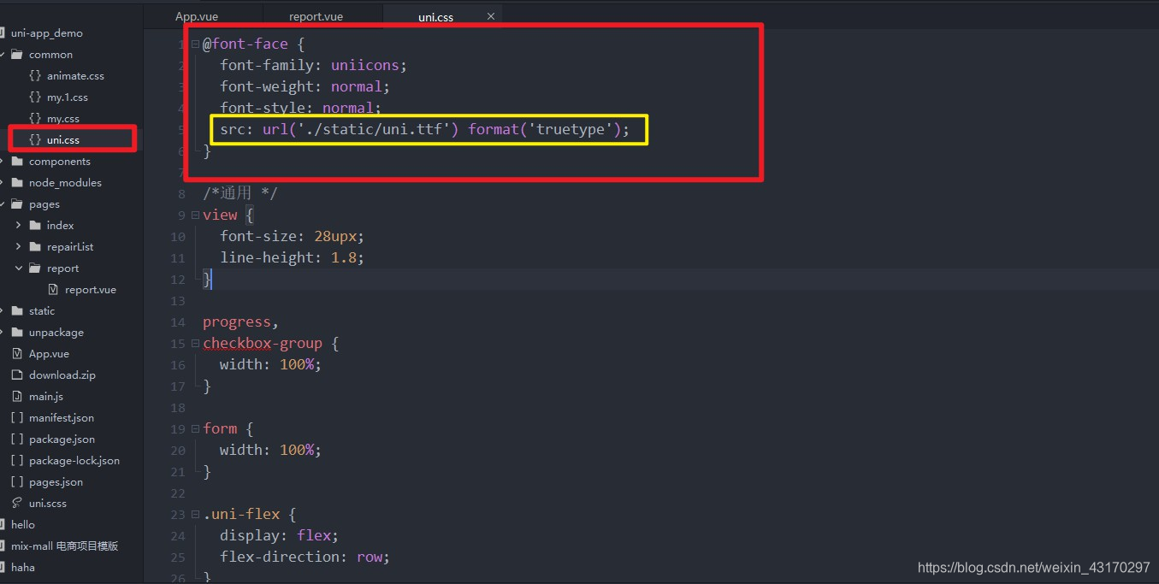Close the uni.css tab
Screen dimensions: 1159x584
tap(490, 15)
